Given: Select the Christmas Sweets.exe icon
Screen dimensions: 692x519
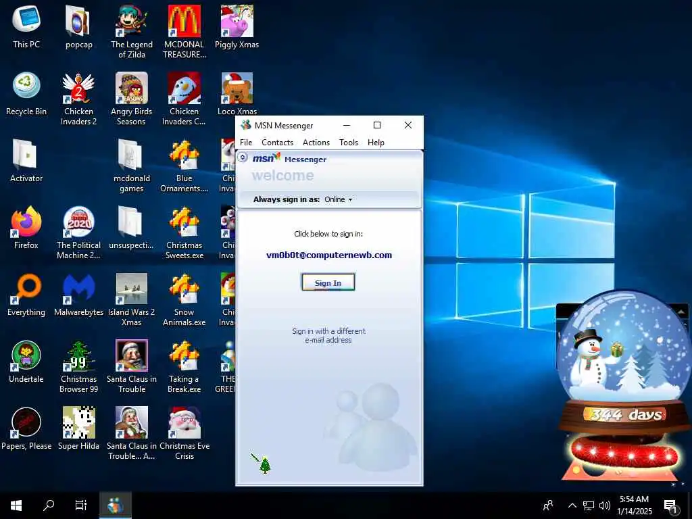Looking at the screenshot, I should pyautogui.click(x=184, y=232).
